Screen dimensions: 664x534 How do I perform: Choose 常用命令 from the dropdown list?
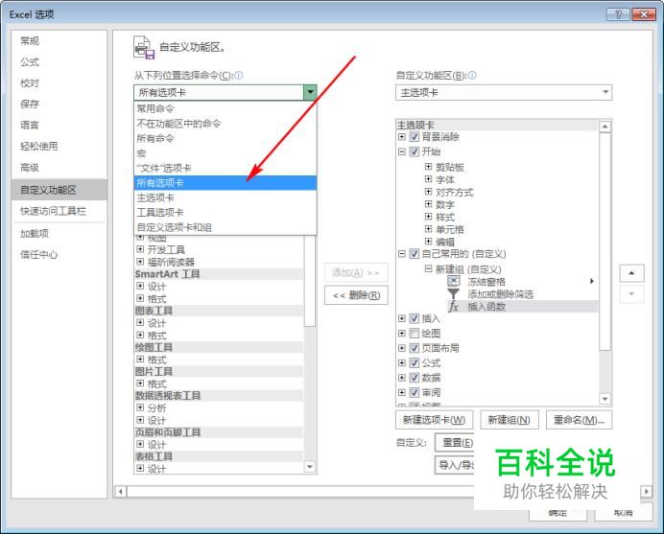click(225, 108)
